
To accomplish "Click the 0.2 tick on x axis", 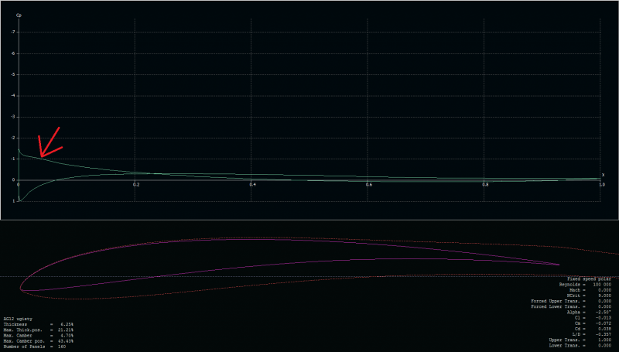I will tap(136, 184).
